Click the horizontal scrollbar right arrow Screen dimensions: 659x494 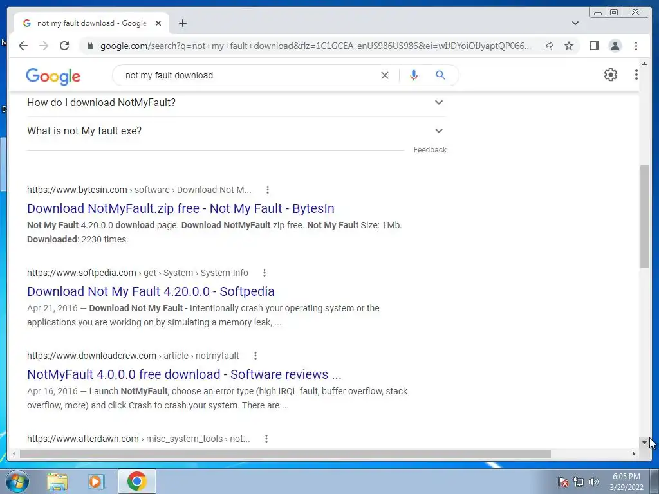pyautogui.click(x=633, y=453)
